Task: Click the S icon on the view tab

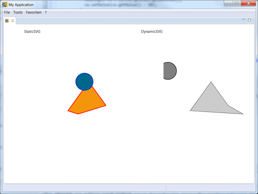Action: 6,20
